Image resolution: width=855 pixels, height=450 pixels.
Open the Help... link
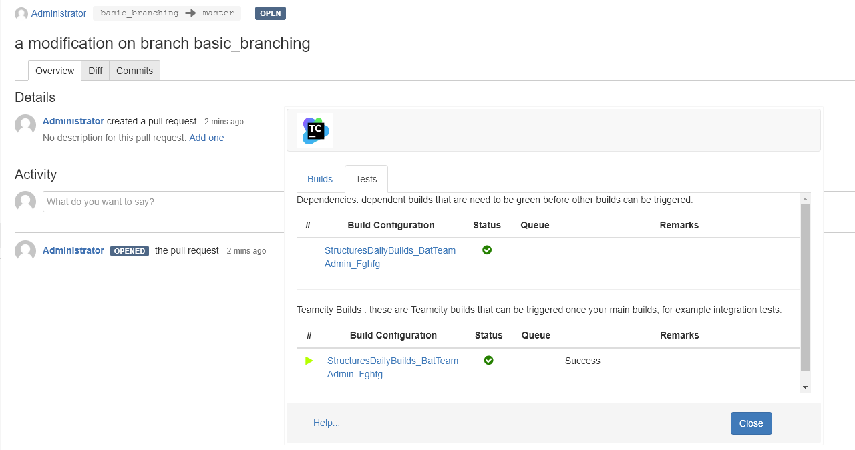[x=327, y=423]
